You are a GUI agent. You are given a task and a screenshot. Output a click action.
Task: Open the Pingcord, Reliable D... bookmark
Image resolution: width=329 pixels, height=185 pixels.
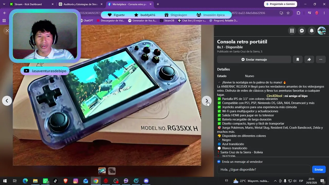click(224, 21)
